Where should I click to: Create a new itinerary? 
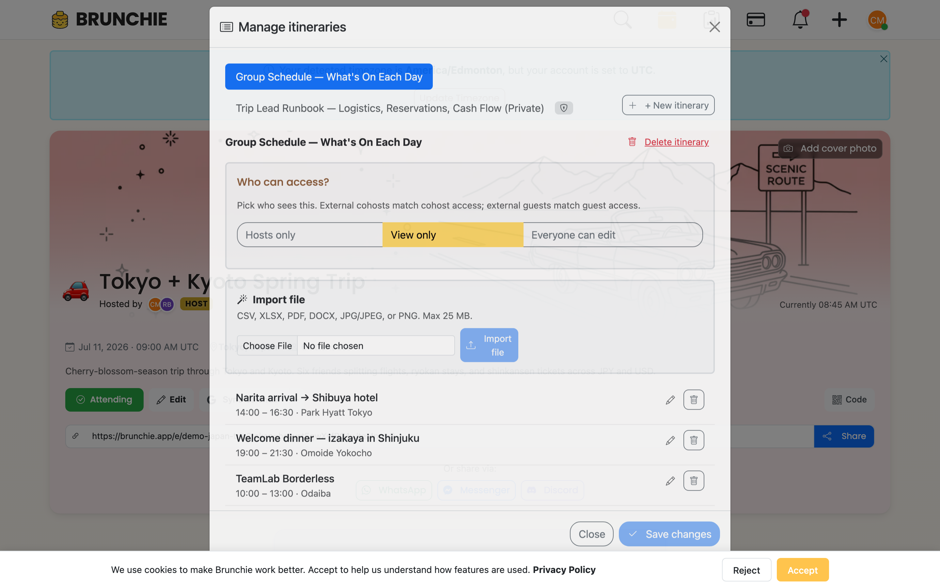(x=668, y=105)
